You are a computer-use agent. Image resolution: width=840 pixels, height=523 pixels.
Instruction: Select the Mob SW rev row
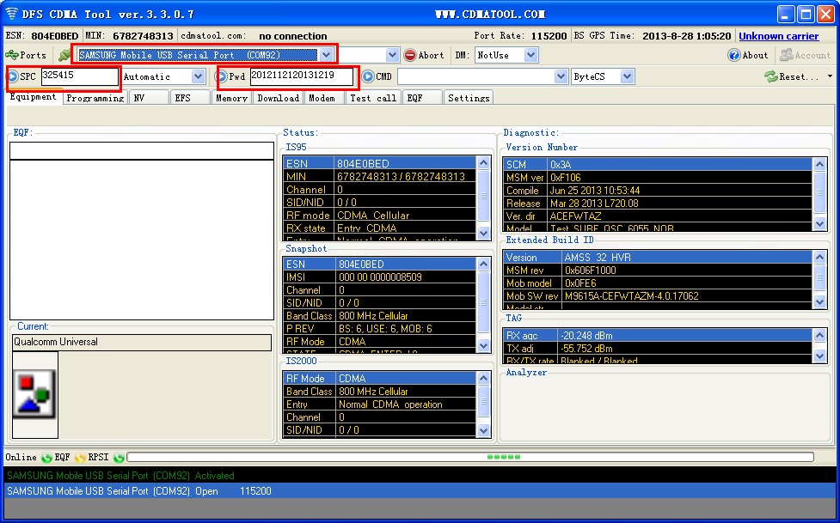click(x=658, y=295)
